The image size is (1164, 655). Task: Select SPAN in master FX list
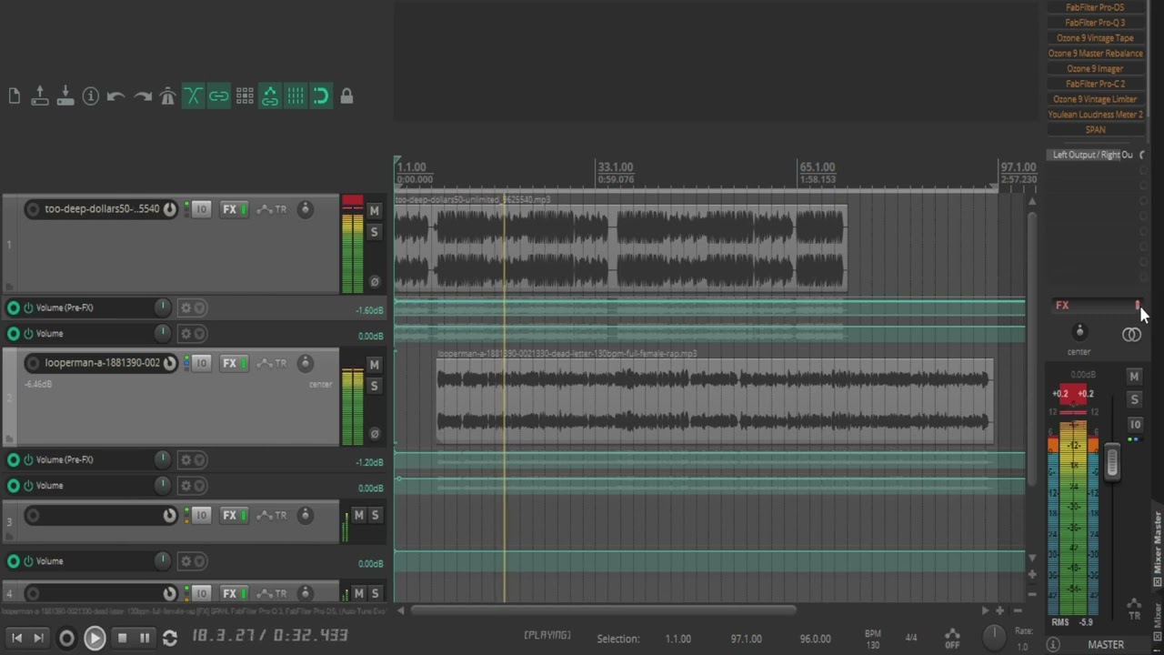pyautogui.click(x=1095, y=129)
